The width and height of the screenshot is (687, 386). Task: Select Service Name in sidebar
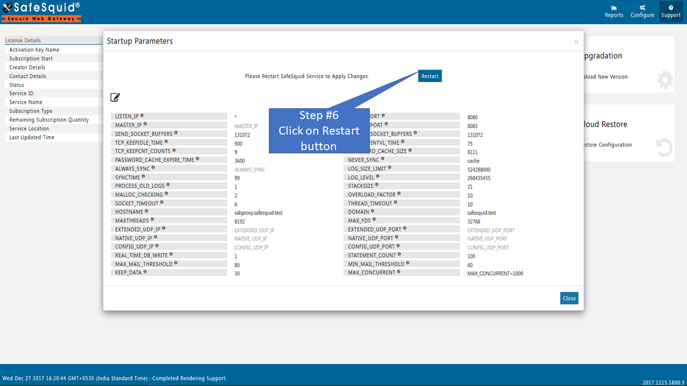click(x=26, y=102)
